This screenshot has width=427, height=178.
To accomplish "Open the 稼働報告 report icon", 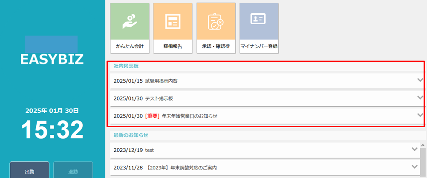I will pyautogui.click(x=173, y=21).
